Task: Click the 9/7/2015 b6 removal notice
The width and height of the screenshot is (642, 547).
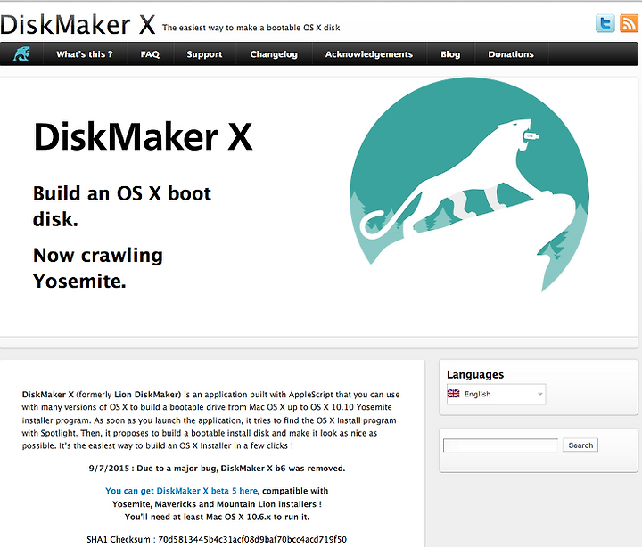Action: [x=217, y=468]
